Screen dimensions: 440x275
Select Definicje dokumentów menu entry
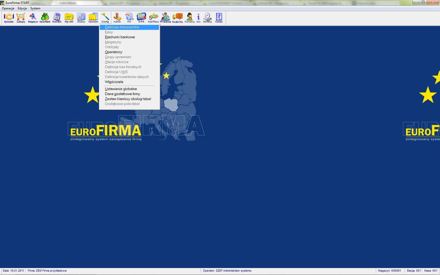[x=129, y=27]
